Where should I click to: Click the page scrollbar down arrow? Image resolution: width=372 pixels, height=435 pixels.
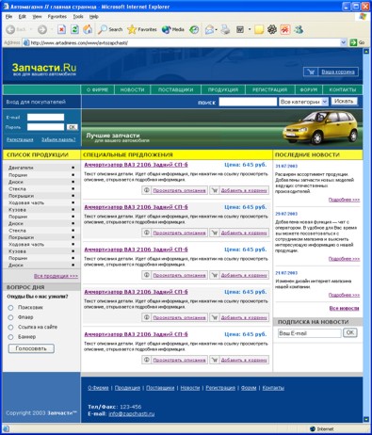pyautogui.click(x=366, y=419)
